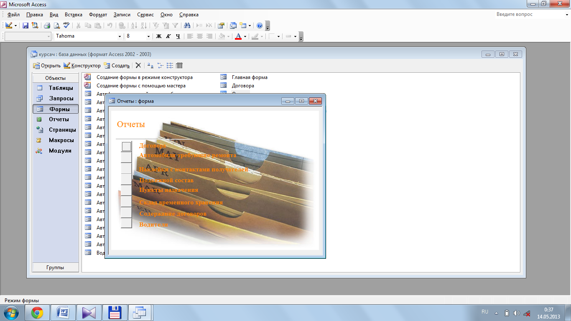Open Print Preview with the magnifier page icon
The height and width of the screenshot is (321, 571).
57,25
